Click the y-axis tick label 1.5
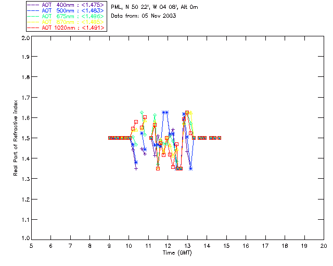This screenshot has width=333, height=266. tap(25, 138)
